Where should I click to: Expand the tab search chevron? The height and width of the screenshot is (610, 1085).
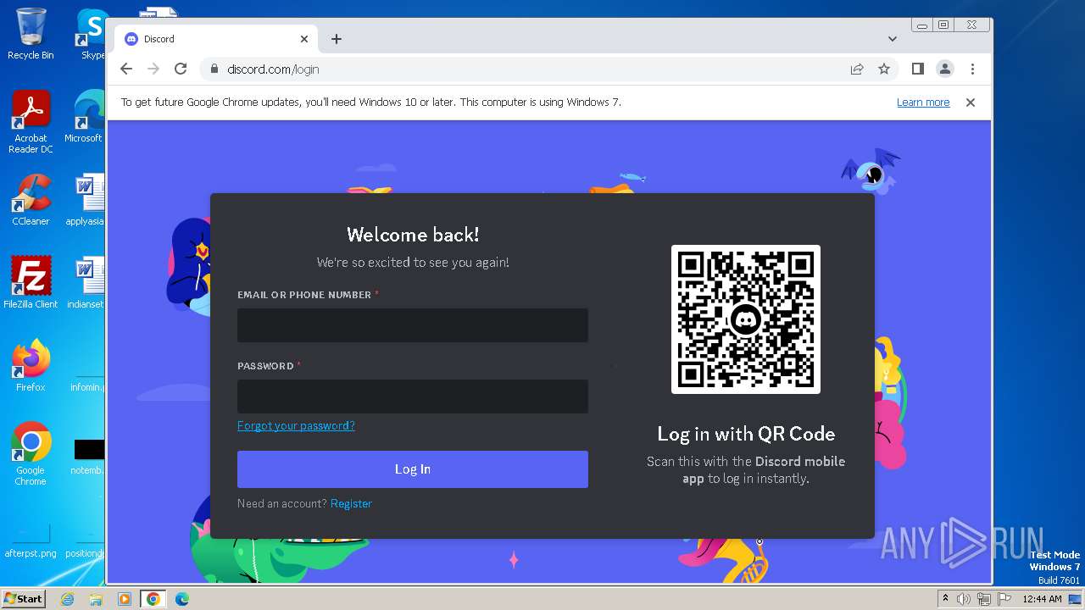893,39
